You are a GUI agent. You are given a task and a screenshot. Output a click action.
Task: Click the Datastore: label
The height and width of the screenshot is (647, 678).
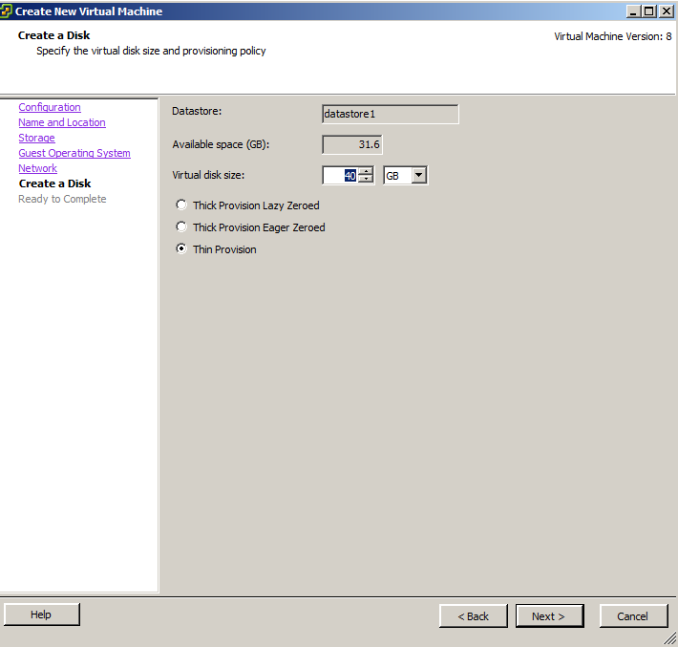197,111
